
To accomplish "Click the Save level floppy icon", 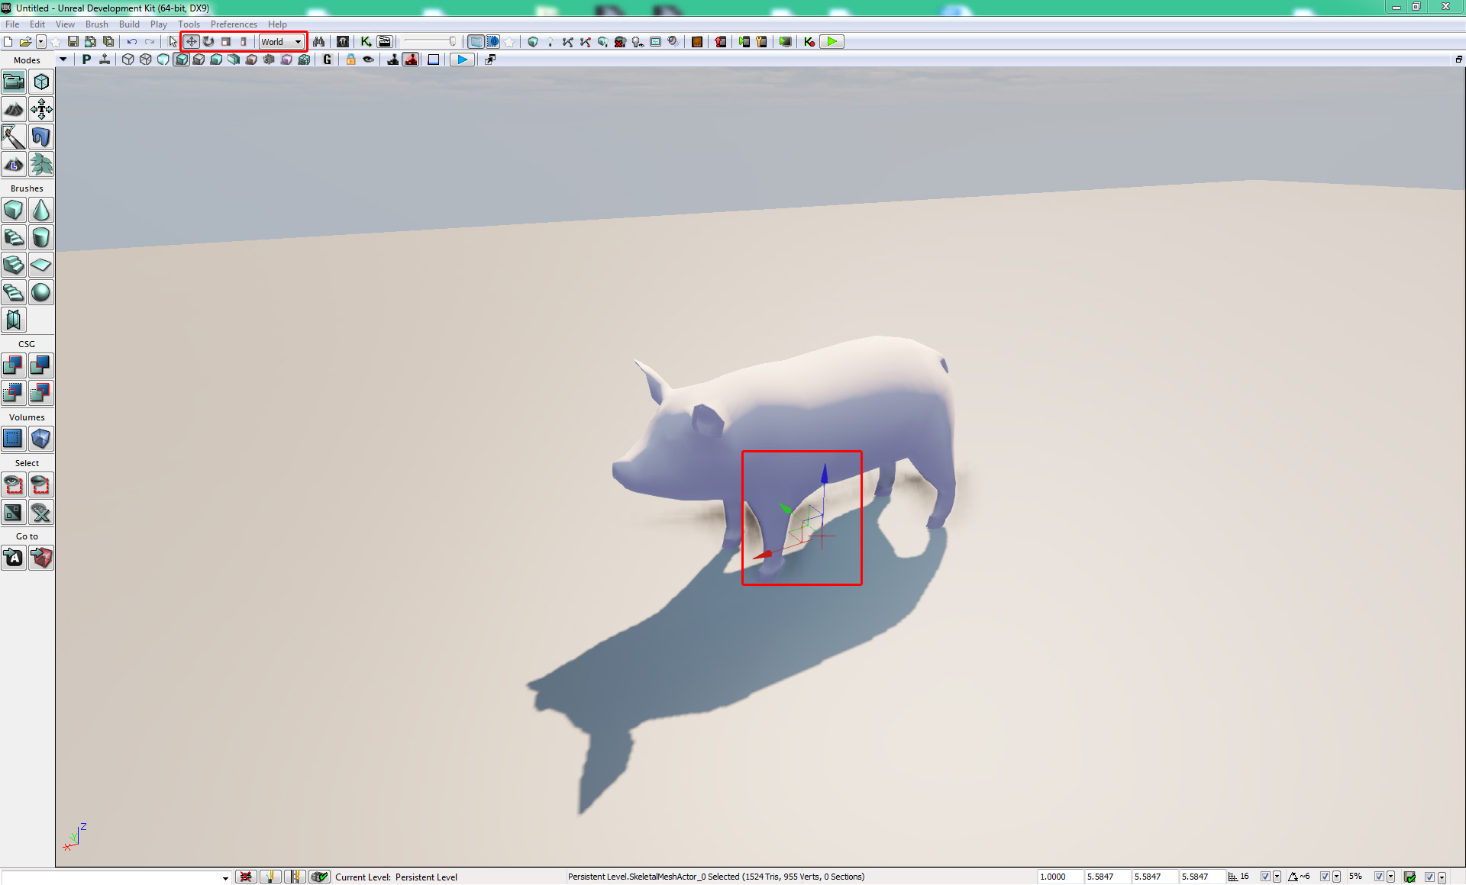I will (x=73, y=42).
